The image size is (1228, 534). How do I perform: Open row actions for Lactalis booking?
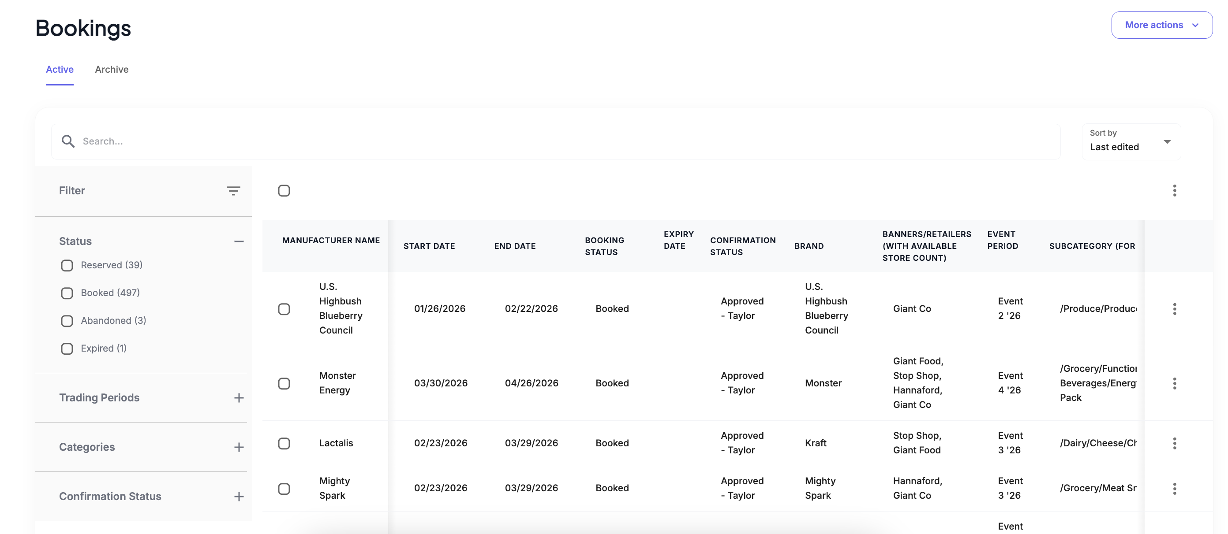(x=1174, y=443)
